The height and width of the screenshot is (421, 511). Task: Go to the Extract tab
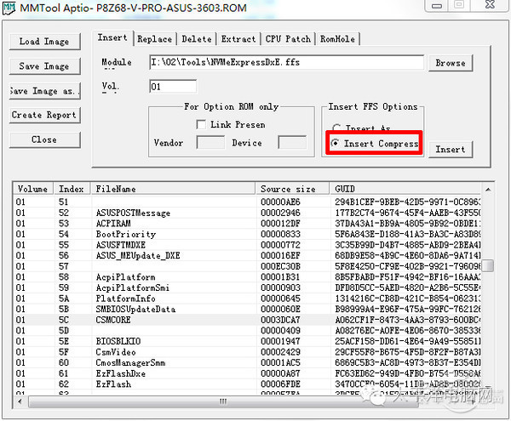pyautogui.click(x=238, y=39)
